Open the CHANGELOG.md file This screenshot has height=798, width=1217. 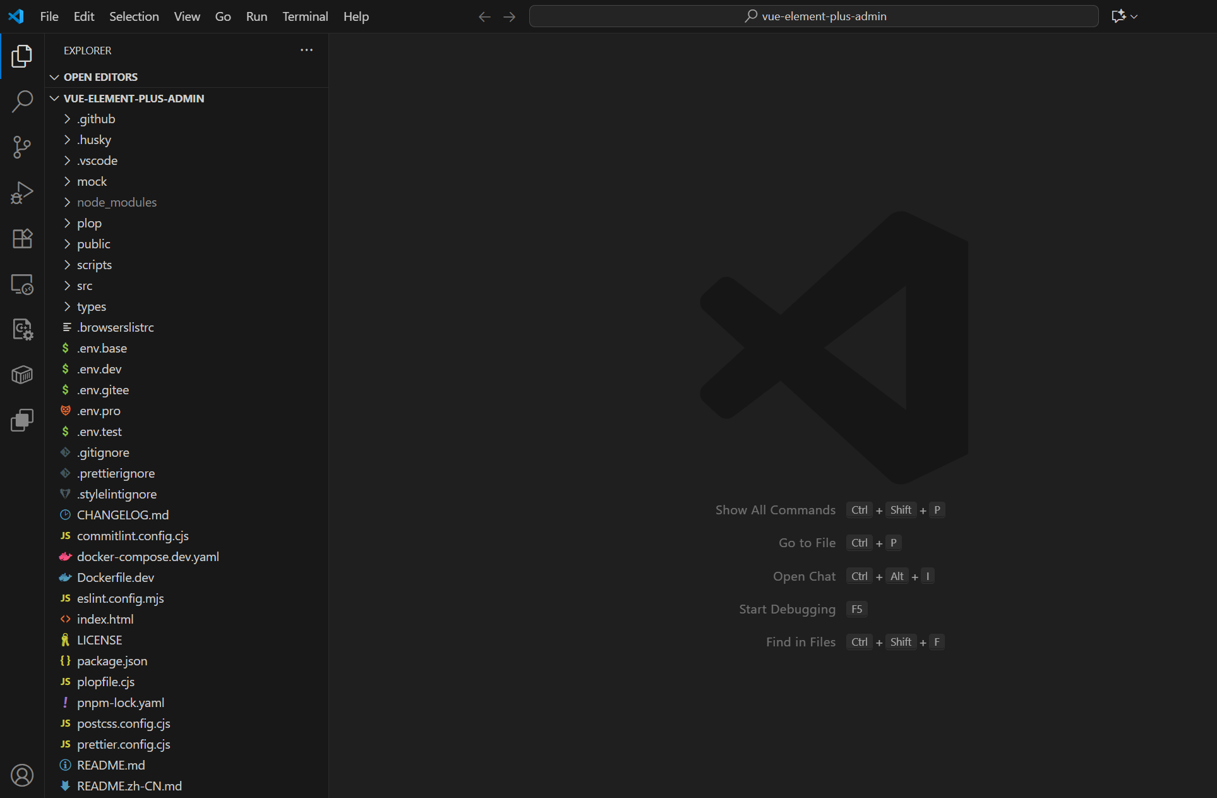pyautogui.click(x=186, y=515)
